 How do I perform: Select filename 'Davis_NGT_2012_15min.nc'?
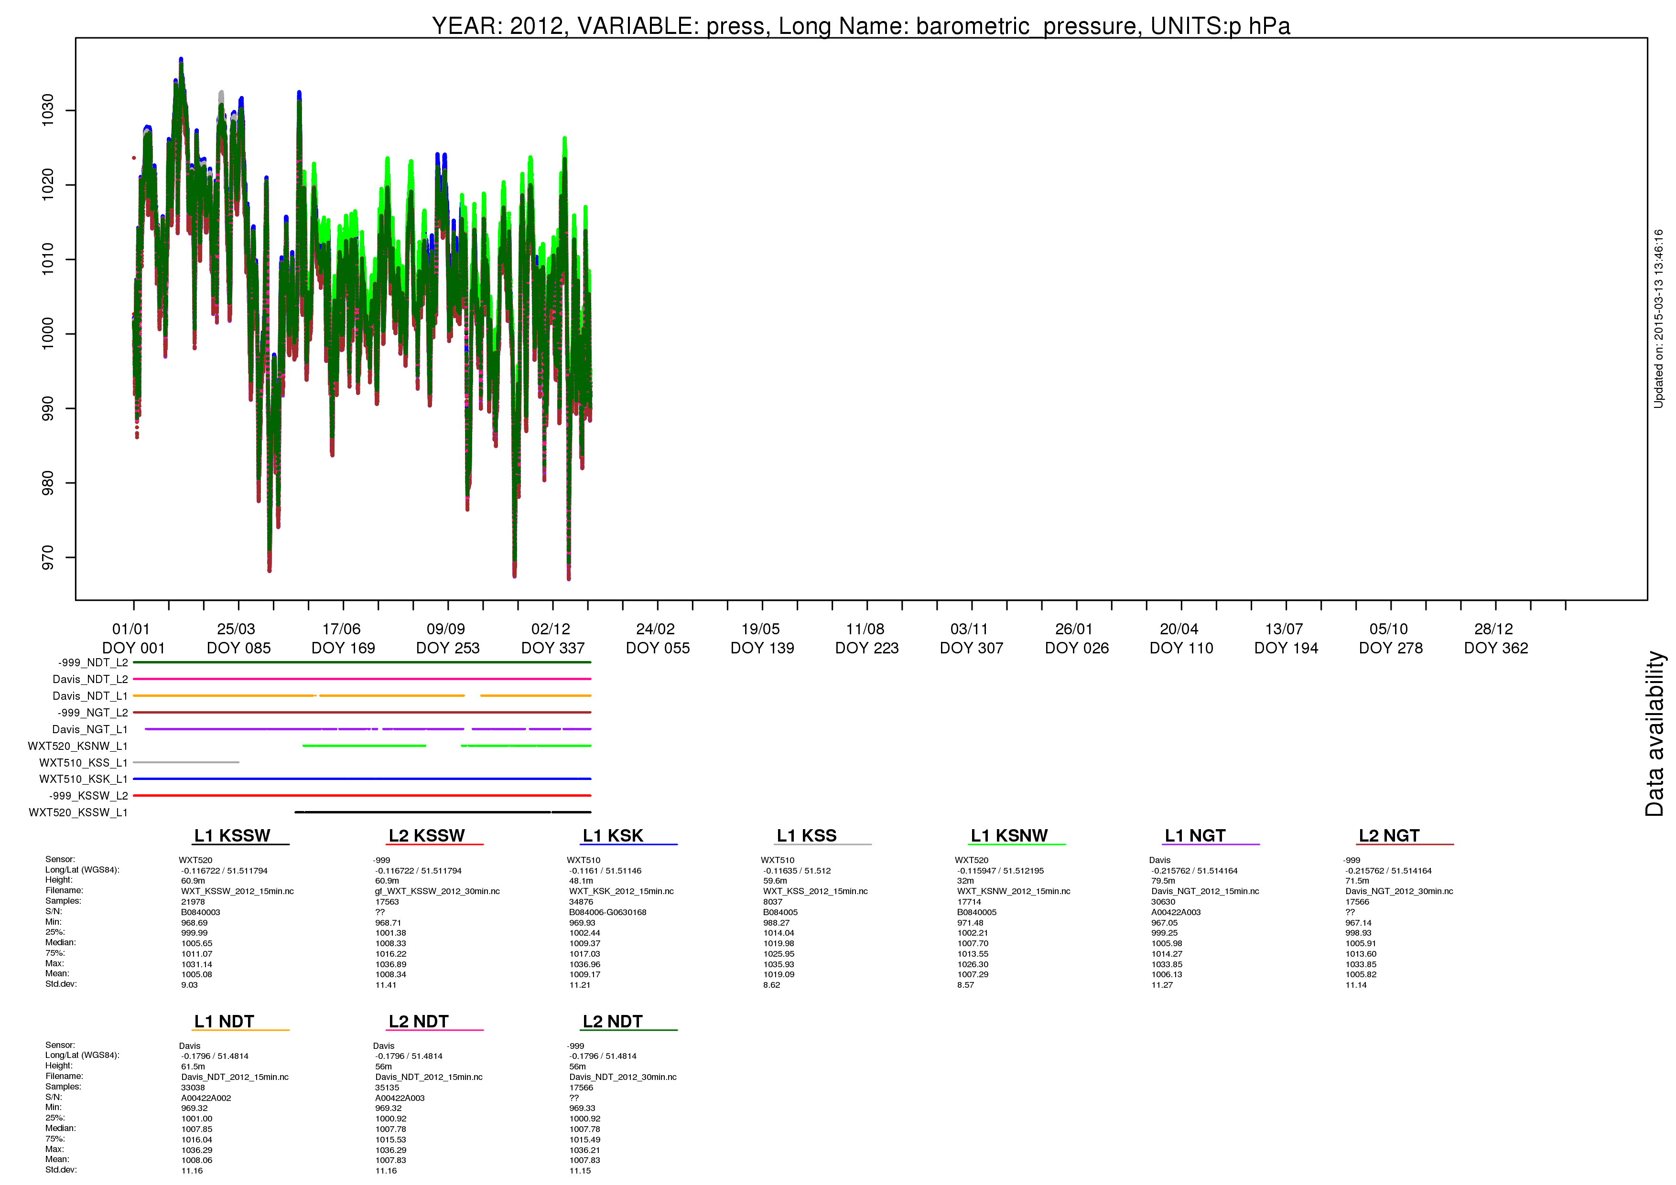[1205, 892]
